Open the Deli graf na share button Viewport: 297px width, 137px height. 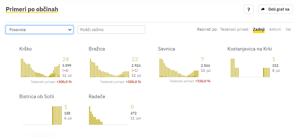point(275,9)
